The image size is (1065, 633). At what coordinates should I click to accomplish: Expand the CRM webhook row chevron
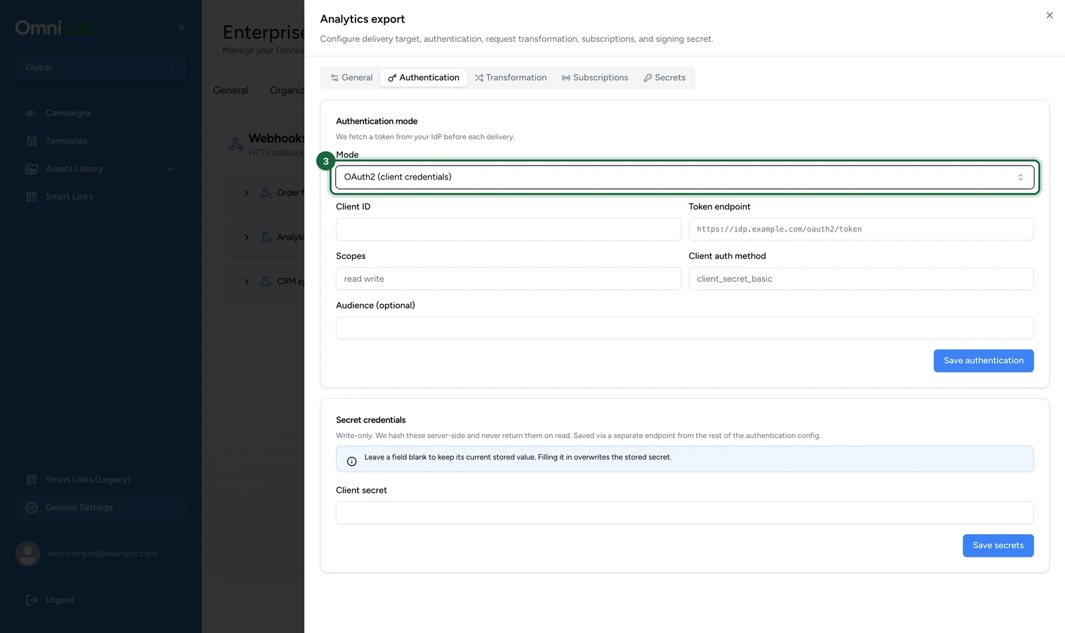tap(246, 282)
